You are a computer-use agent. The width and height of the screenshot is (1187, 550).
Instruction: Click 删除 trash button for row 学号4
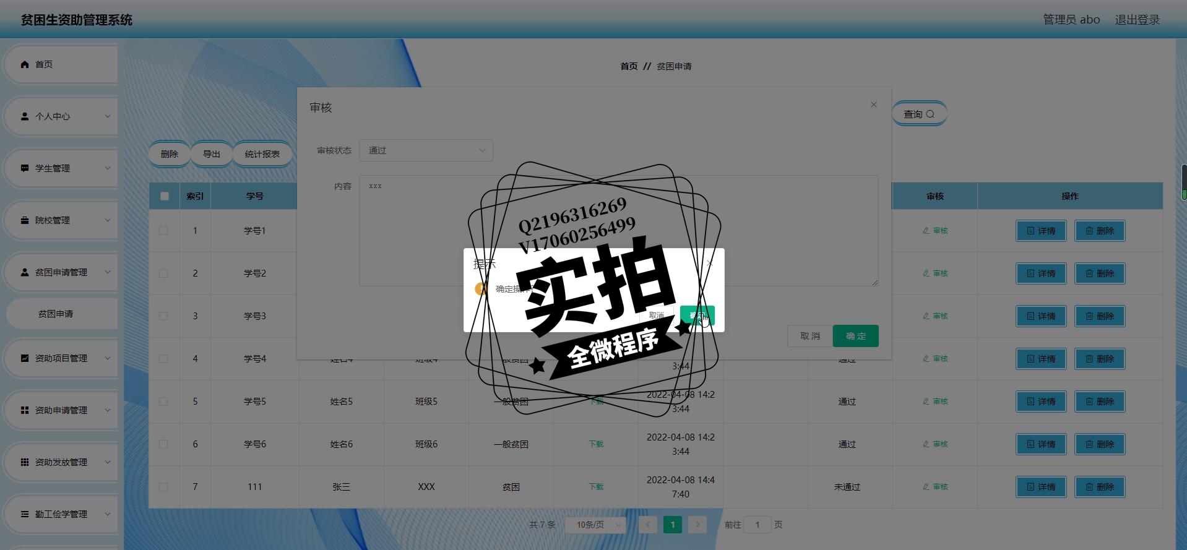click(1100, 359)
